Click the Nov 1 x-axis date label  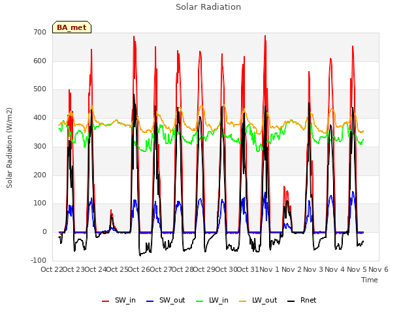point(269,269)
